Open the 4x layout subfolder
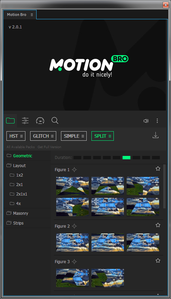 (x=27, y=204)
